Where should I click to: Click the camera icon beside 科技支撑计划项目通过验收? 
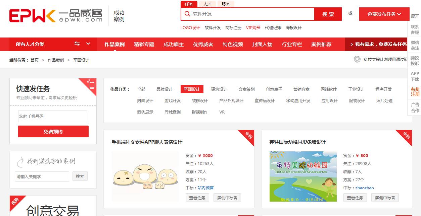358,60
